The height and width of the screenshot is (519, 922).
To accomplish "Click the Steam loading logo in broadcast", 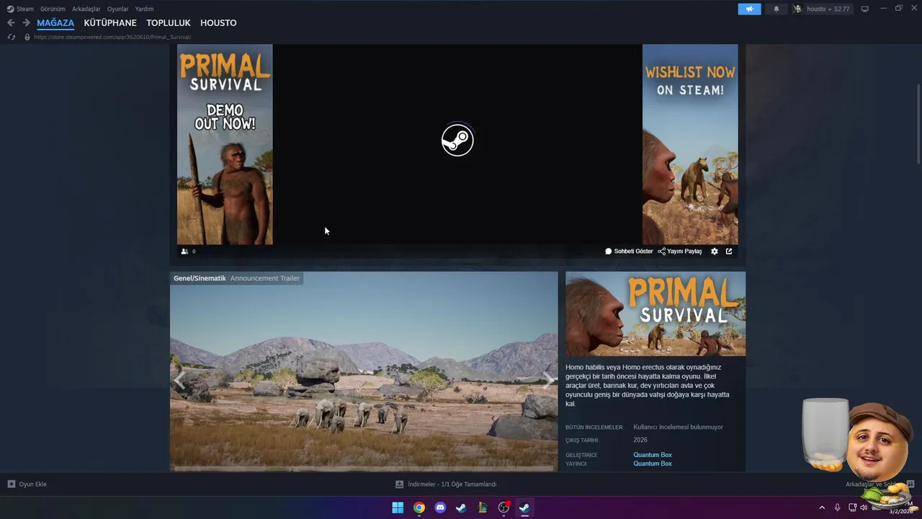I will point(457,140).
